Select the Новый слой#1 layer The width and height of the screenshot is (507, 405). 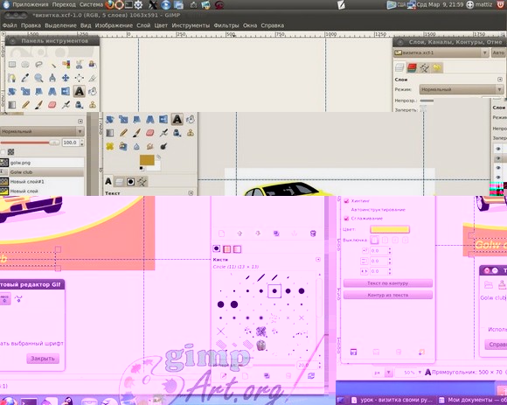click(x=42, y=181)
